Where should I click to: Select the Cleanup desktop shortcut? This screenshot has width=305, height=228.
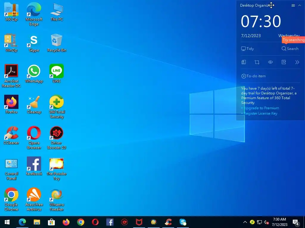point(34,104)
